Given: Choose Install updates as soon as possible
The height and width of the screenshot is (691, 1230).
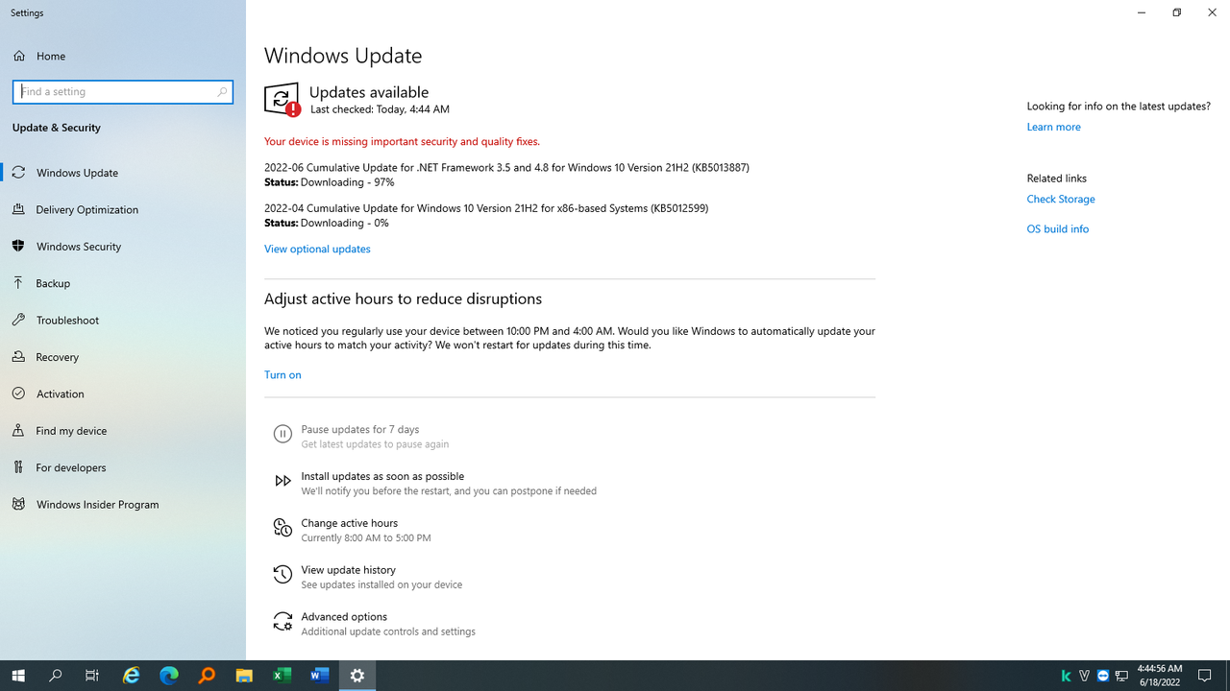Looking at the screenshot, I should click(x=449, y=483).
